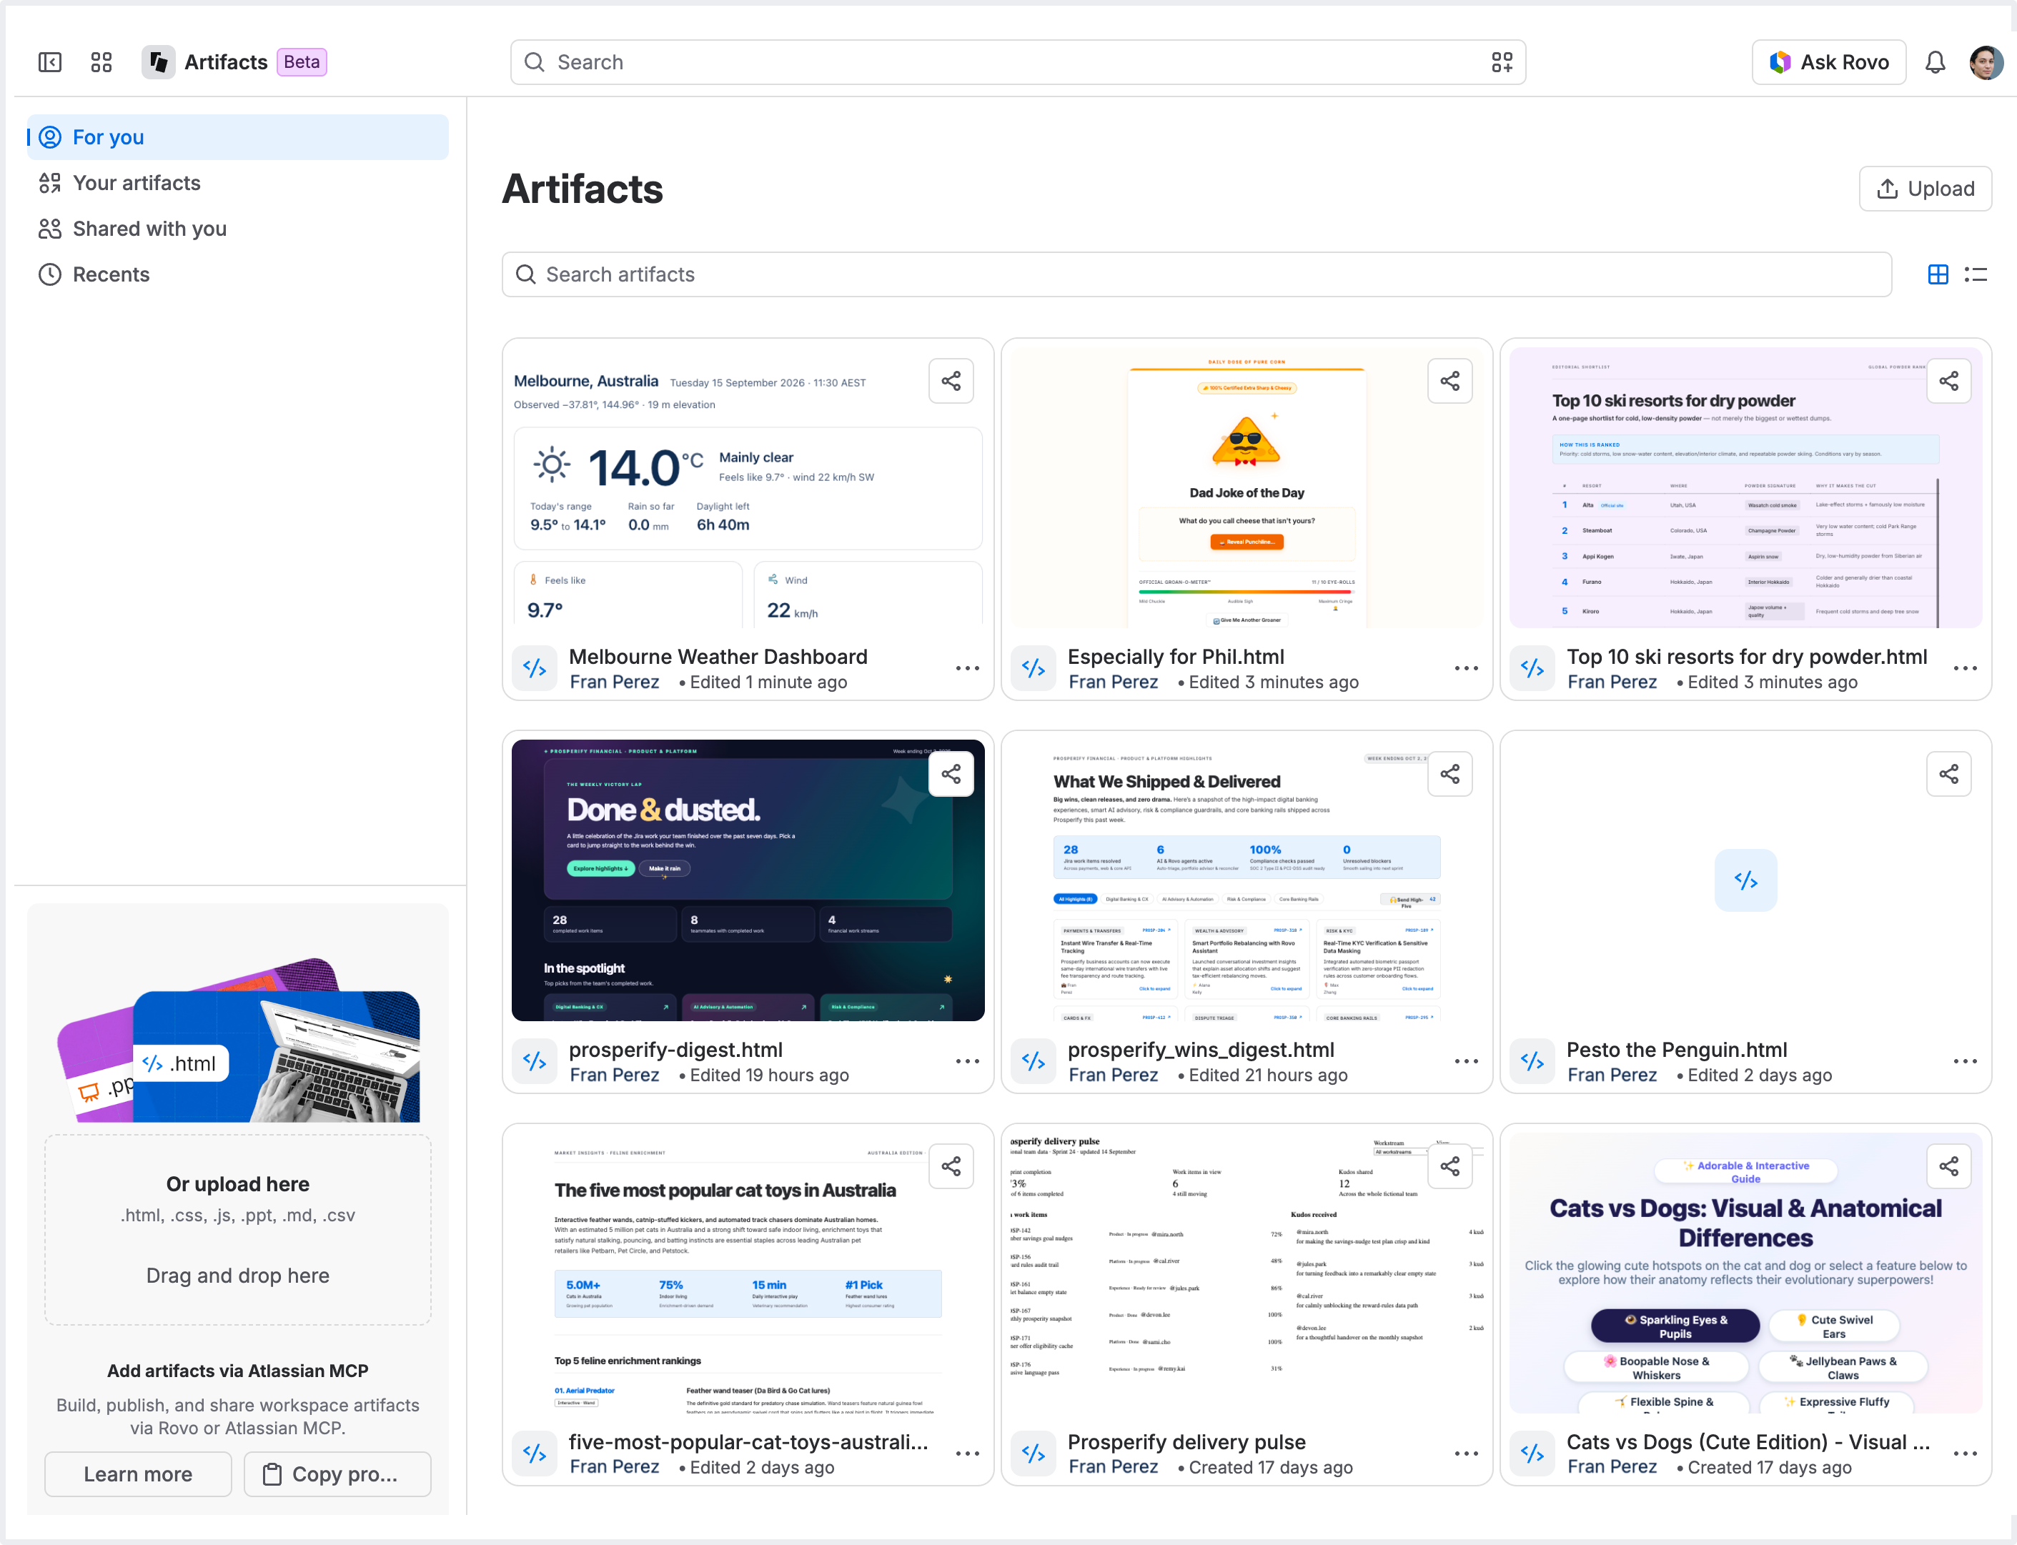Screen dimensions: 2017x1545
Task: Open Shared with you section
Action: click(238, 229)
